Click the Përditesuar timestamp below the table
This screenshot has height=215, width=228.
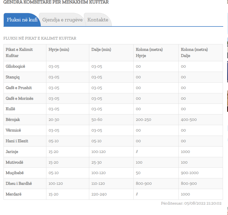191,203
